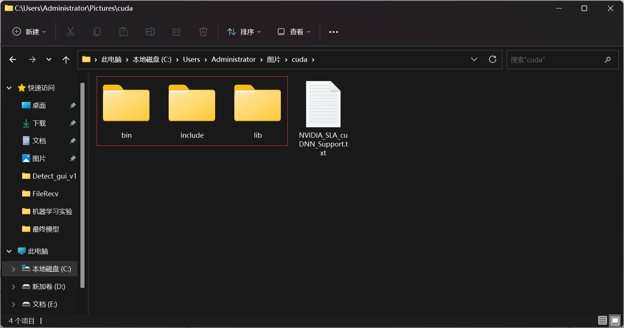Switch to details view in status bar
Viewport: 624px width, 328px height.
[x=603, y=320]
